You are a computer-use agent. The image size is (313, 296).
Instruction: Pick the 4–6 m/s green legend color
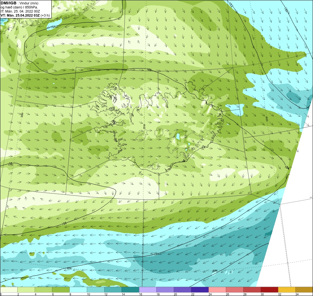click(x=44, y=290)
